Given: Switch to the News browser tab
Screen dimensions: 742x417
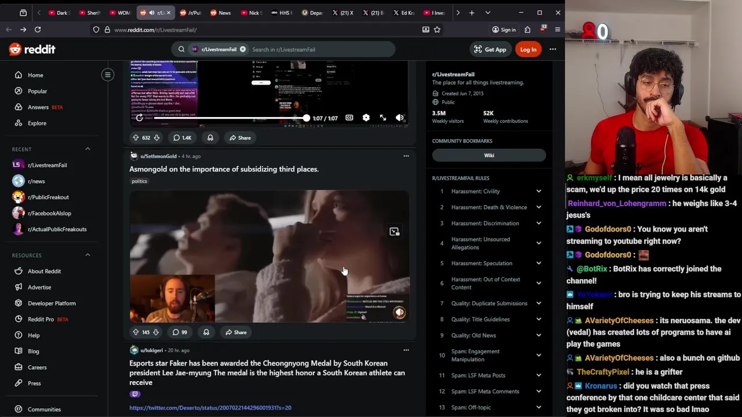Looking at the screenshot, I should coord(220,13).
